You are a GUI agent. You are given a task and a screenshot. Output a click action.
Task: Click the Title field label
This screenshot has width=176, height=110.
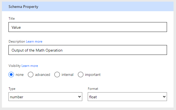[x=12, y=19]
